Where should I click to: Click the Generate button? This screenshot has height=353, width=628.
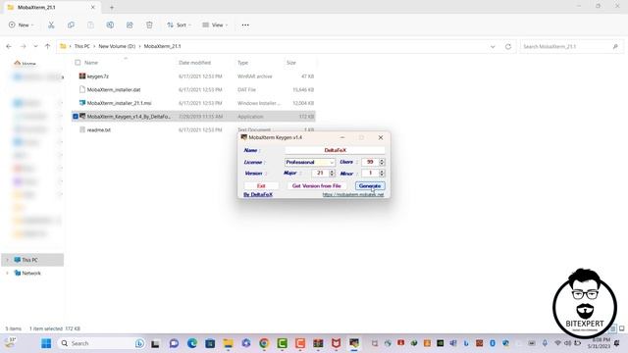pyautogui.click(x=370, y=185)
